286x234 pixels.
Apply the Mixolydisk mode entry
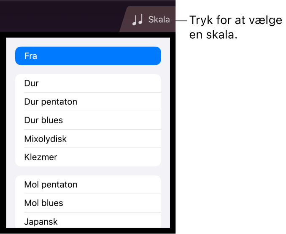pos(88,139)
